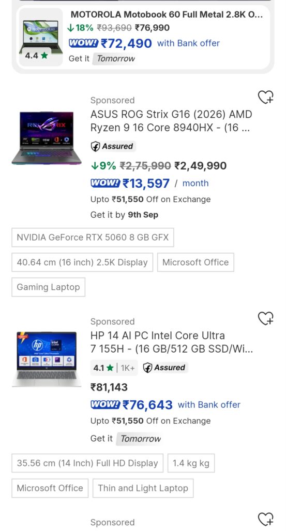The height and width of the screenshot is (531, 286).
Task: Select Thin and Light Laptop tag
Action: pos(143,488)
